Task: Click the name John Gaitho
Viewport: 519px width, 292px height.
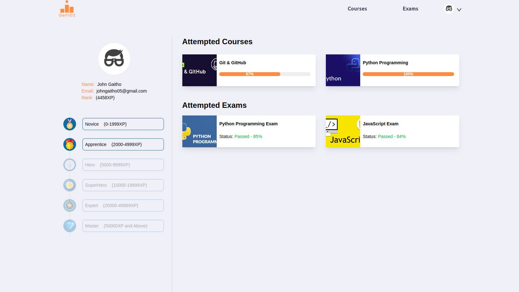Action: point(109,84)
